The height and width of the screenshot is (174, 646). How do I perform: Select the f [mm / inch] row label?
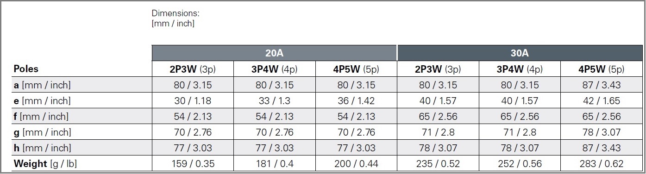tap(41, 116)
